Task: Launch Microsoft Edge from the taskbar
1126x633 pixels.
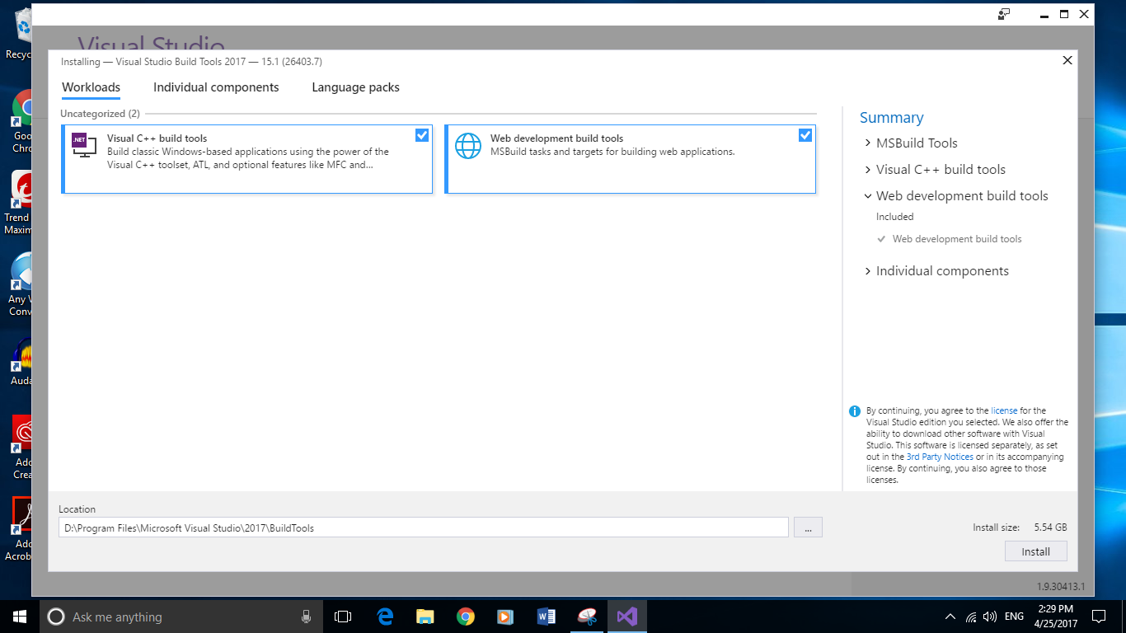Action: pyautogui.click(x=385, y=616)
